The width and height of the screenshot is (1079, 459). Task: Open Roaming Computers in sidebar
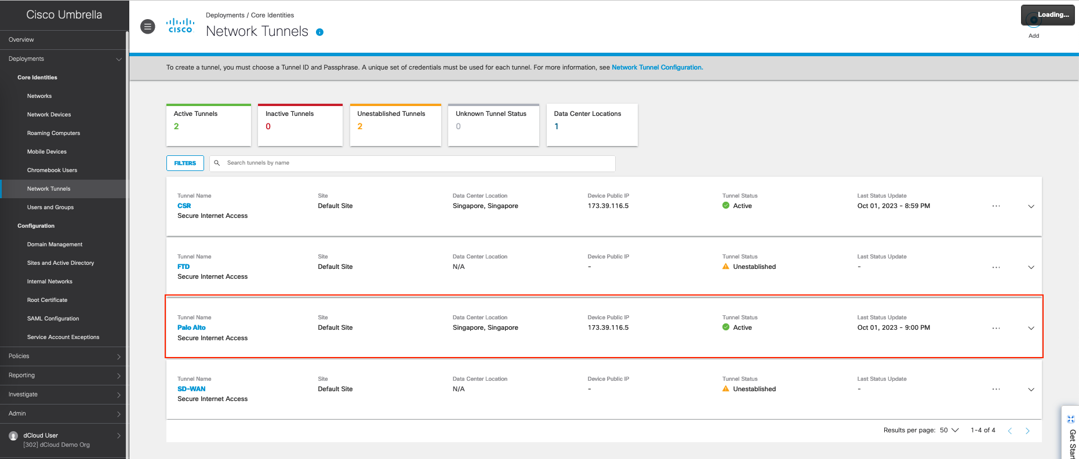coord(53,133)
